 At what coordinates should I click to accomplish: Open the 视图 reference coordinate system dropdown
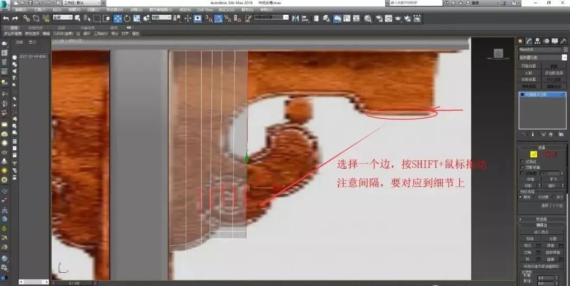coord(161,17)
